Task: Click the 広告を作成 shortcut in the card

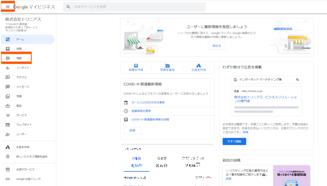Action: click(x=199, y=68)
